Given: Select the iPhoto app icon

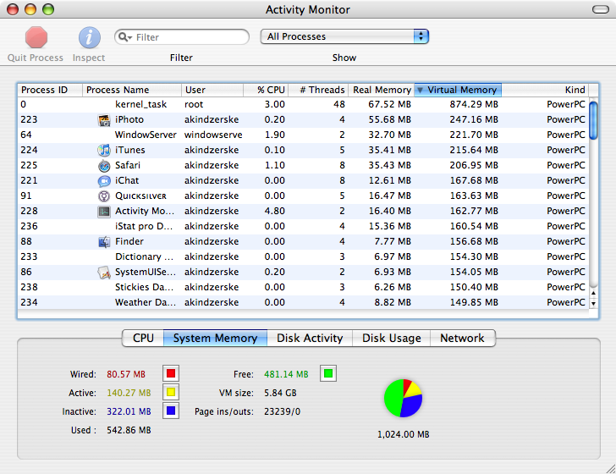Looking at the screenshot, I should pos(104,120).
